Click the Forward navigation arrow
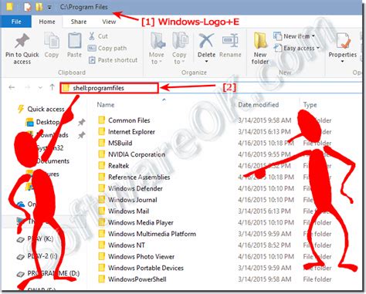 click(x=27, y=88)
